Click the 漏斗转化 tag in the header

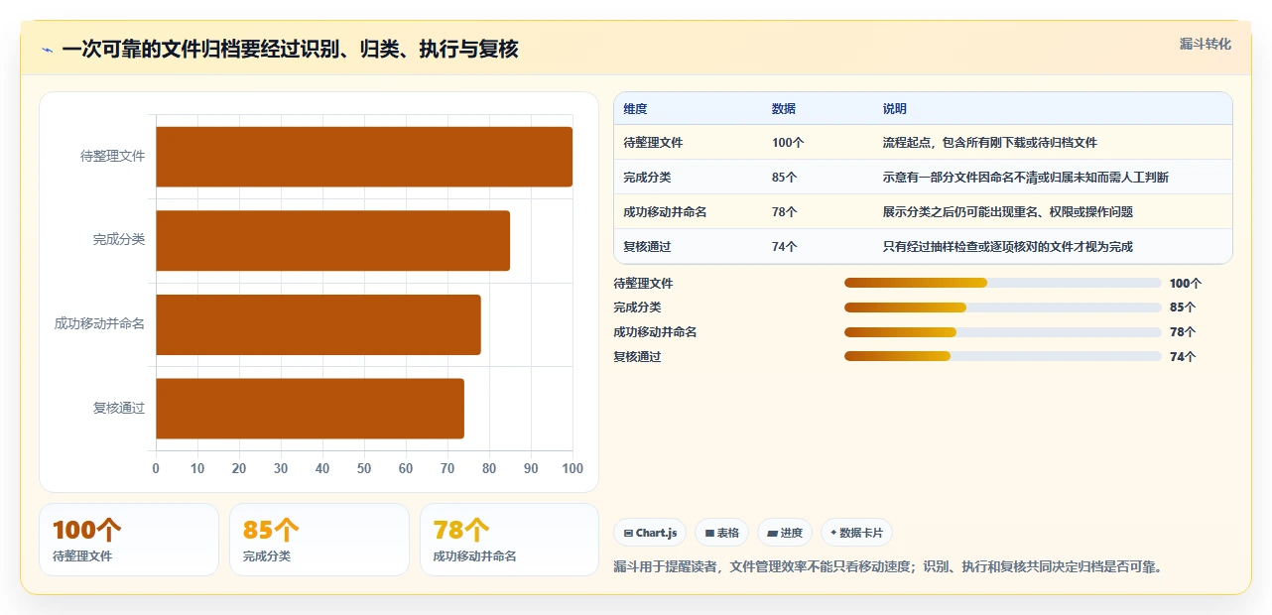tap(1206, 44)
